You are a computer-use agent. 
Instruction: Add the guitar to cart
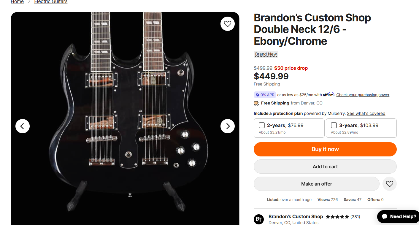click(325, 167)
